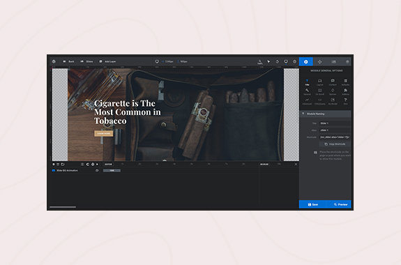Open the device preview selector icon

(286, 61)
